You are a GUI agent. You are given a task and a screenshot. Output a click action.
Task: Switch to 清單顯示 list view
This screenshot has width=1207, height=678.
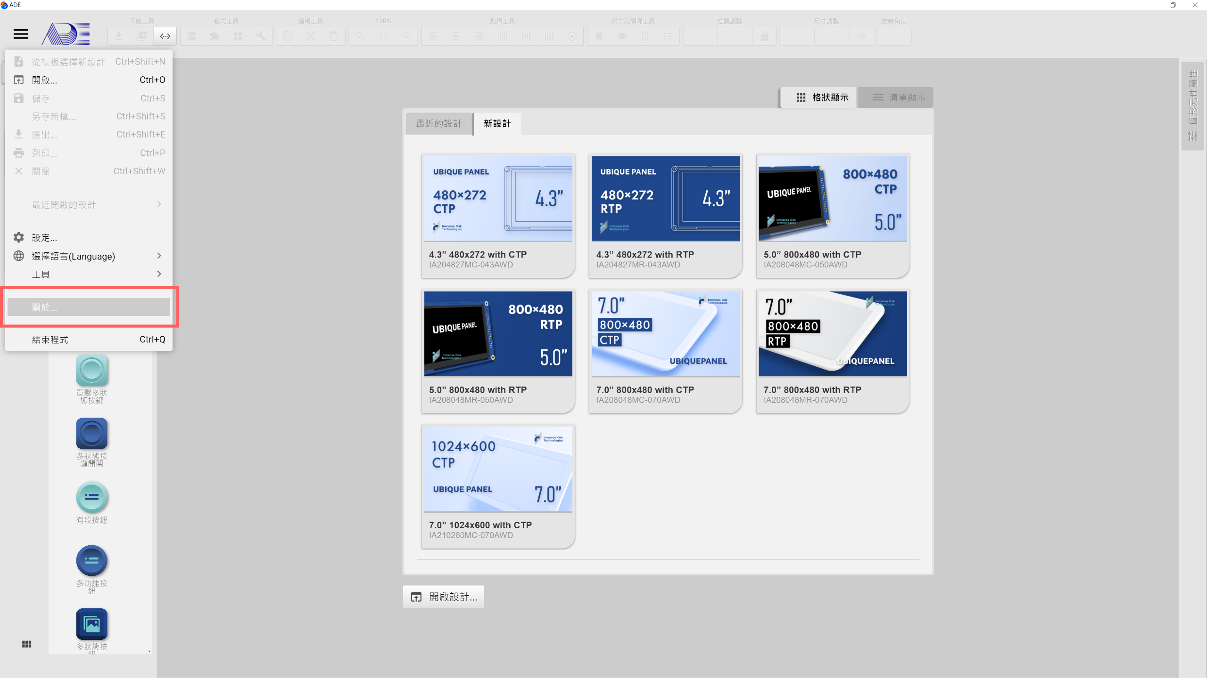point(895,97)
